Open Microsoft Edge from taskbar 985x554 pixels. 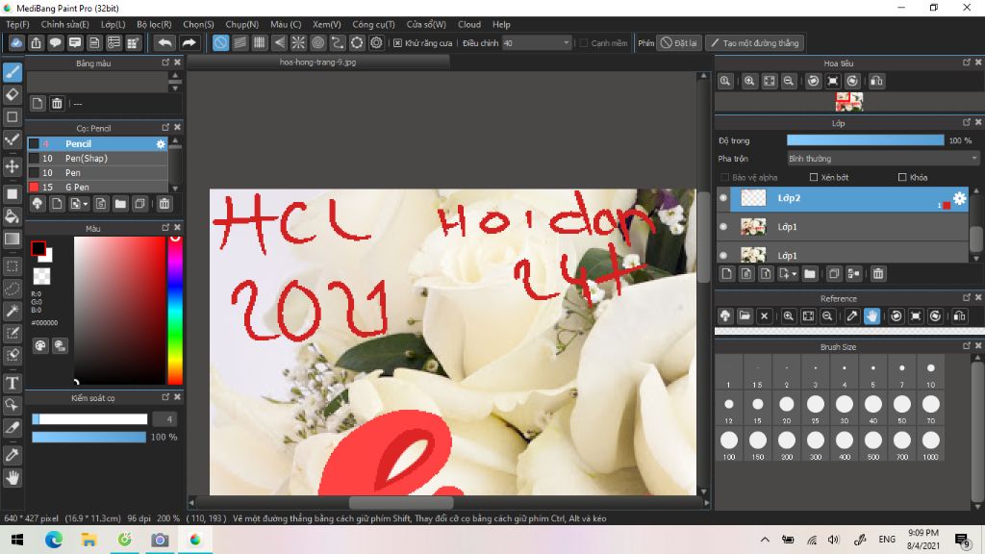click(54, 540)
